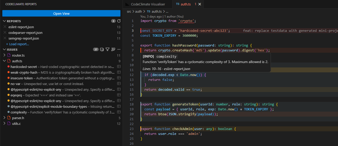
Task: Collapse the Issues section
Action: coord(4,50)
